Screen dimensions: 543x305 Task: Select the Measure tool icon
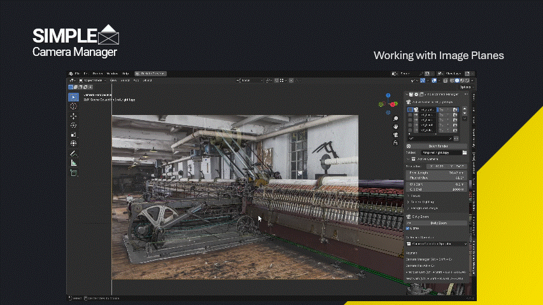[73, 163]
